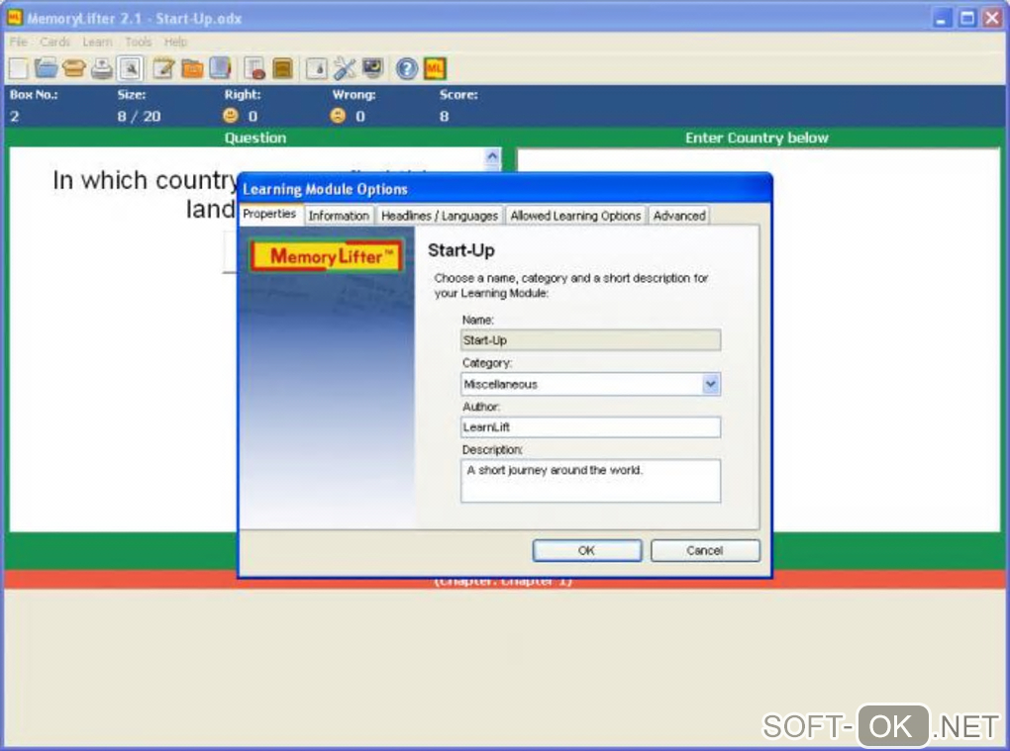The image size is (1010, 751).
Task: Switch to the Advanced tab
Action: point(679,216)
